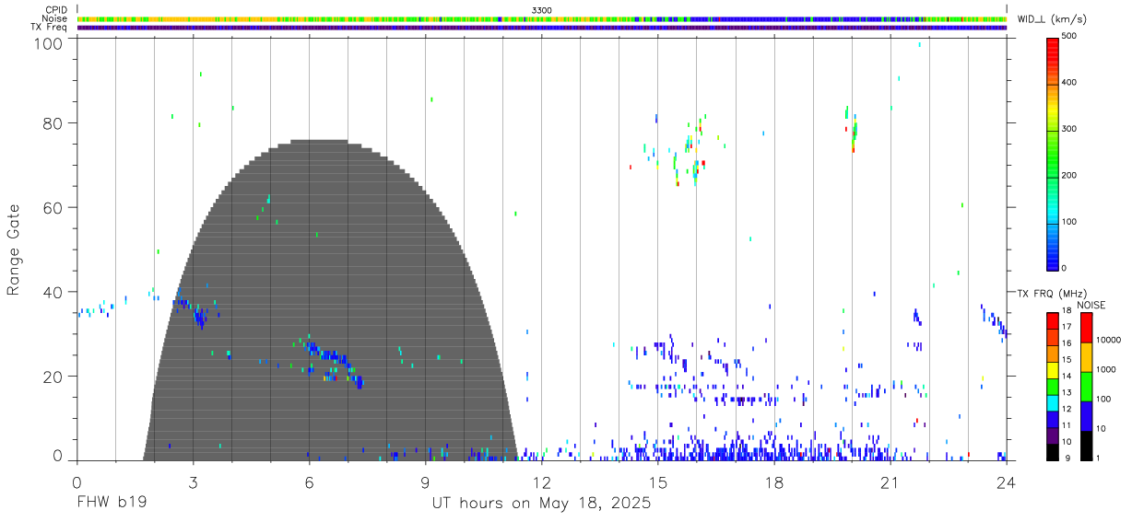This screenshot has height=522, width=1132.
Task: Click the x-axis tick label 18
Action: (x=773, y=481)
